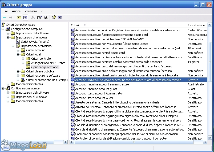
Task: Click icon of 'Account: stato account Guest' policy
Action: pos(72,98)
